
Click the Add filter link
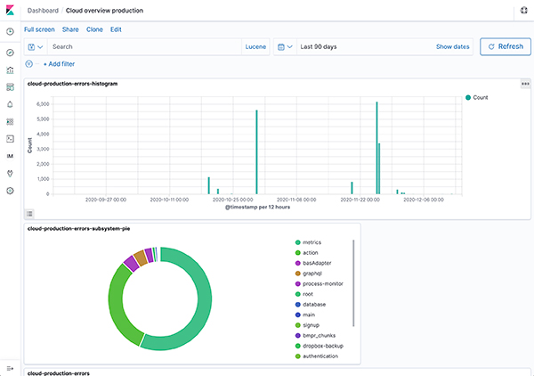(x=59, y=64)
